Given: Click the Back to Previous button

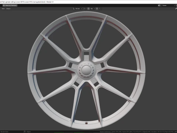Looking at the screenshot, I should (x=10, y=6).
